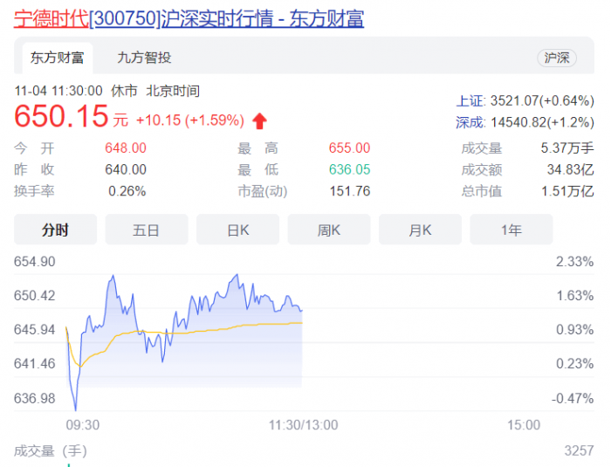Open the 上证 index link
This screenshot has height=467, width=611.
470,100
